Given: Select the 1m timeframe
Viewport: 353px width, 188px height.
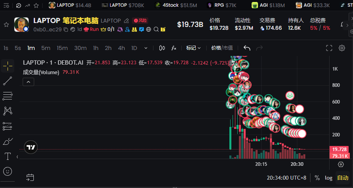Looking at the screenshot, I should click(x=31, y=48).
